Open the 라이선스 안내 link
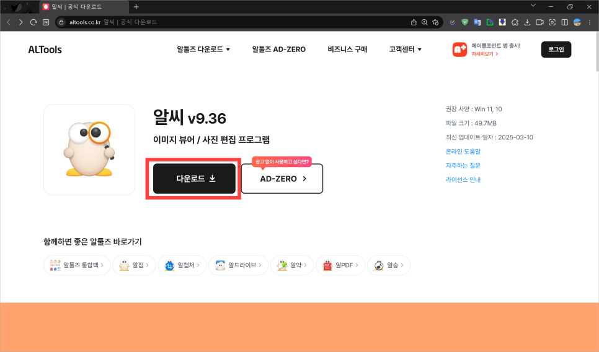599x352 pixels. tap(463, 180)
